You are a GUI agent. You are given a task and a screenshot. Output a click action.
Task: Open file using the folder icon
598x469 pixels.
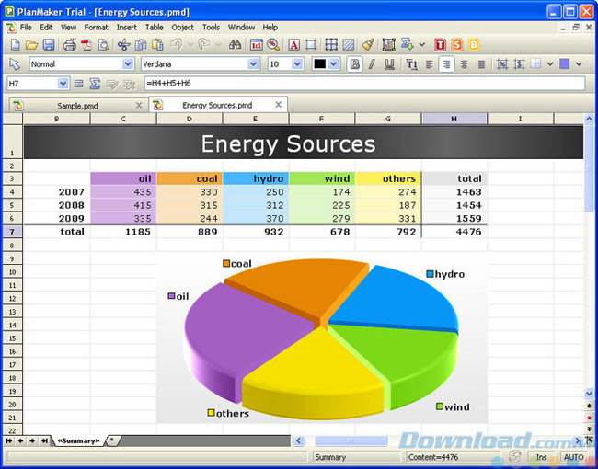pos(31,44)
